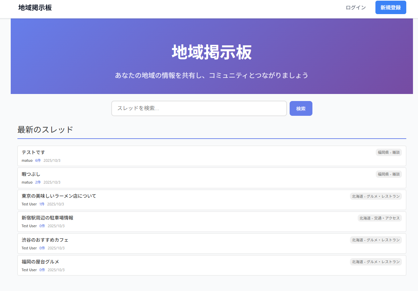Open thread 渋谷のおすすめカフェ
This screenshot has width=418, height=291.
point(45,240)
